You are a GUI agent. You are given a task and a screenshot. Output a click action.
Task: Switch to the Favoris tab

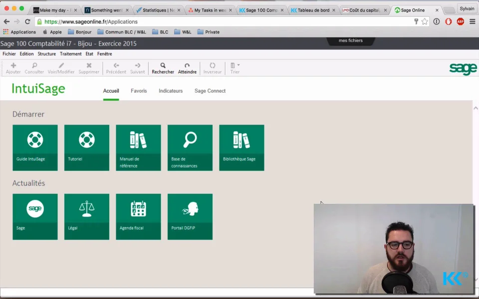tap(139, 91)
